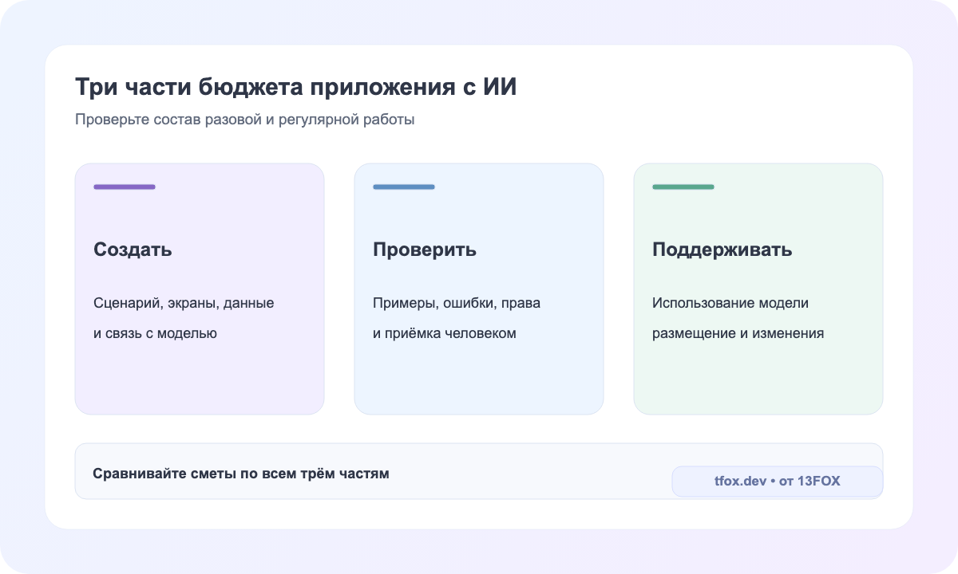
Task: Select the "Создать" card title
Action: [x=133, y=250]
